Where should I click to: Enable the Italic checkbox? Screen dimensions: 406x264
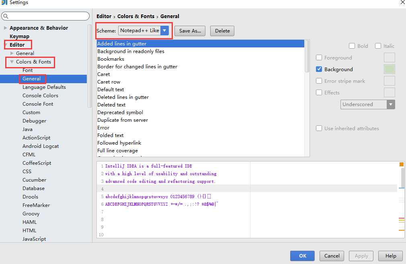(x=378, y=46)
